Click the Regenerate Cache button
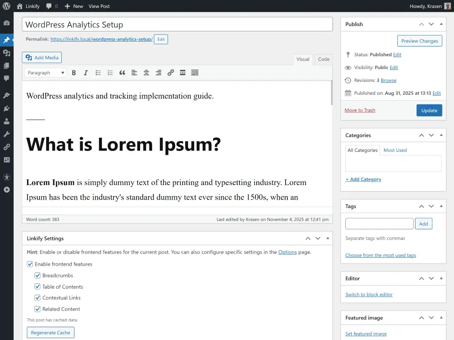Image resolution: width=454 pixels, height=340 pixels. pyautogui.click(x=51, y=332)
